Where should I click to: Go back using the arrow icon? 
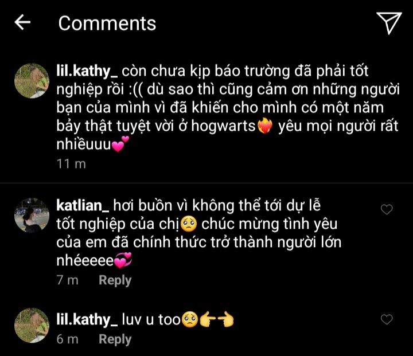pyautogui.click(x=22, y=22)
